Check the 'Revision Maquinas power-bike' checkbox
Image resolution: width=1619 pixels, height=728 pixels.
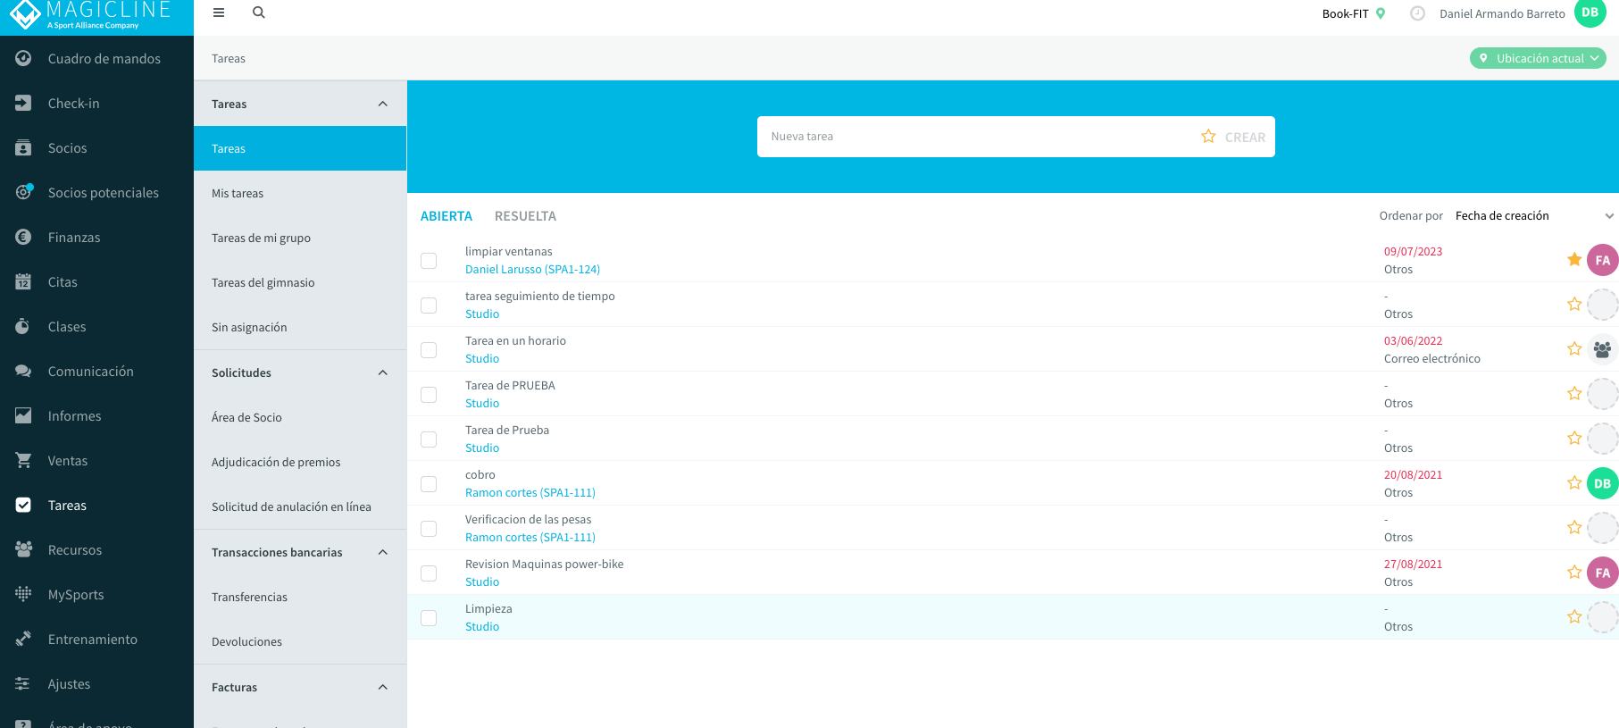tap(429, 573)
